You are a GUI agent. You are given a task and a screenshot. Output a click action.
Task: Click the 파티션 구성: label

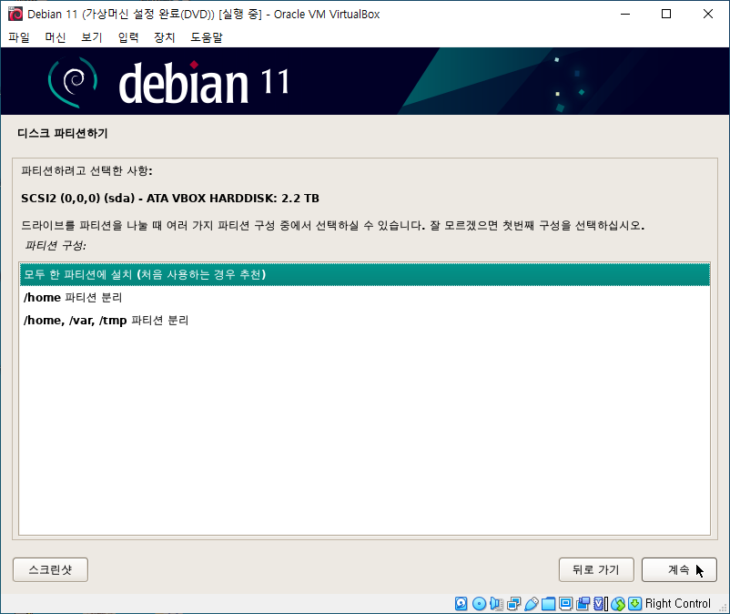(56, 245)
